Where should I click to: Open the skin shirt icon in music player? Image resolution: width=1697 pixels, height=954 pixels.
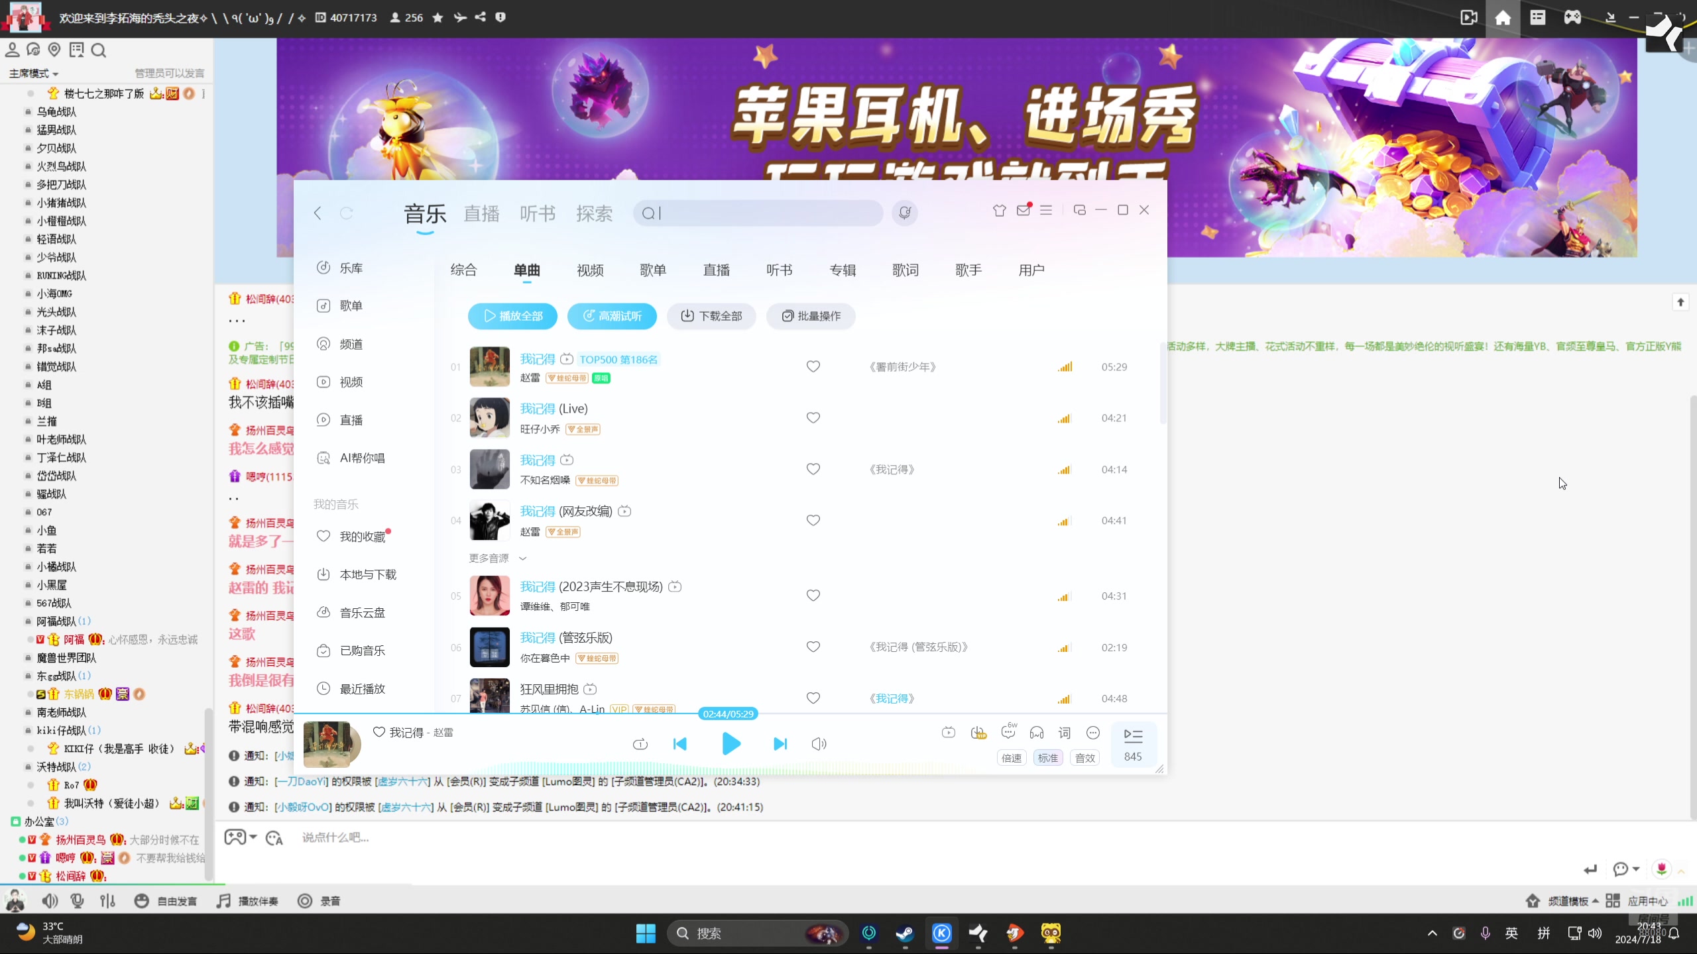999,210
